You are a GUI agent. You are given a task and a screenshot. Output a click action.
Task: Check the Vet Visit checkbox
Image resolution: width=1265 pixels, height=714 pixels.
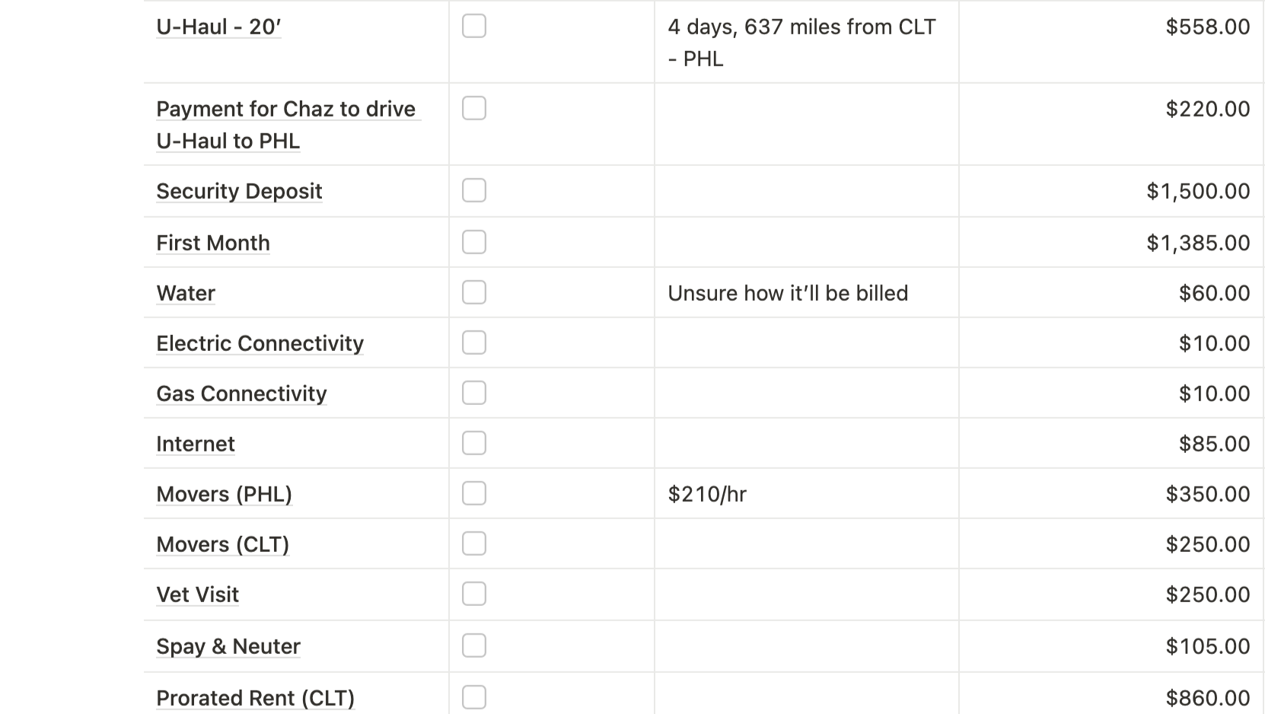tap(474, 594)
